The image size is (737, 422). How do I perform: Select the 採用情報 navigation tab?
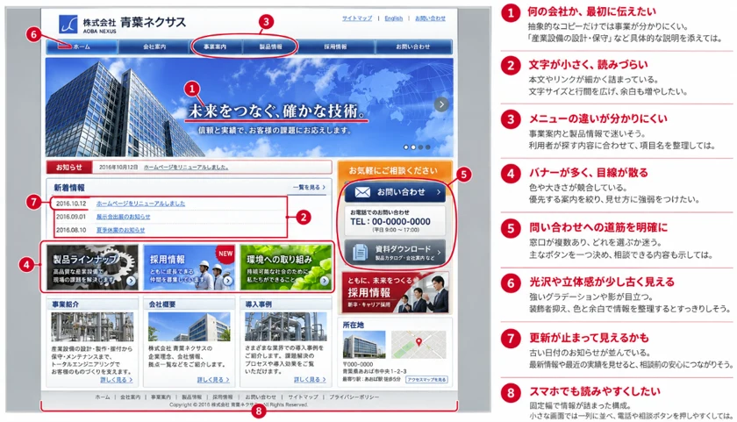335,46
